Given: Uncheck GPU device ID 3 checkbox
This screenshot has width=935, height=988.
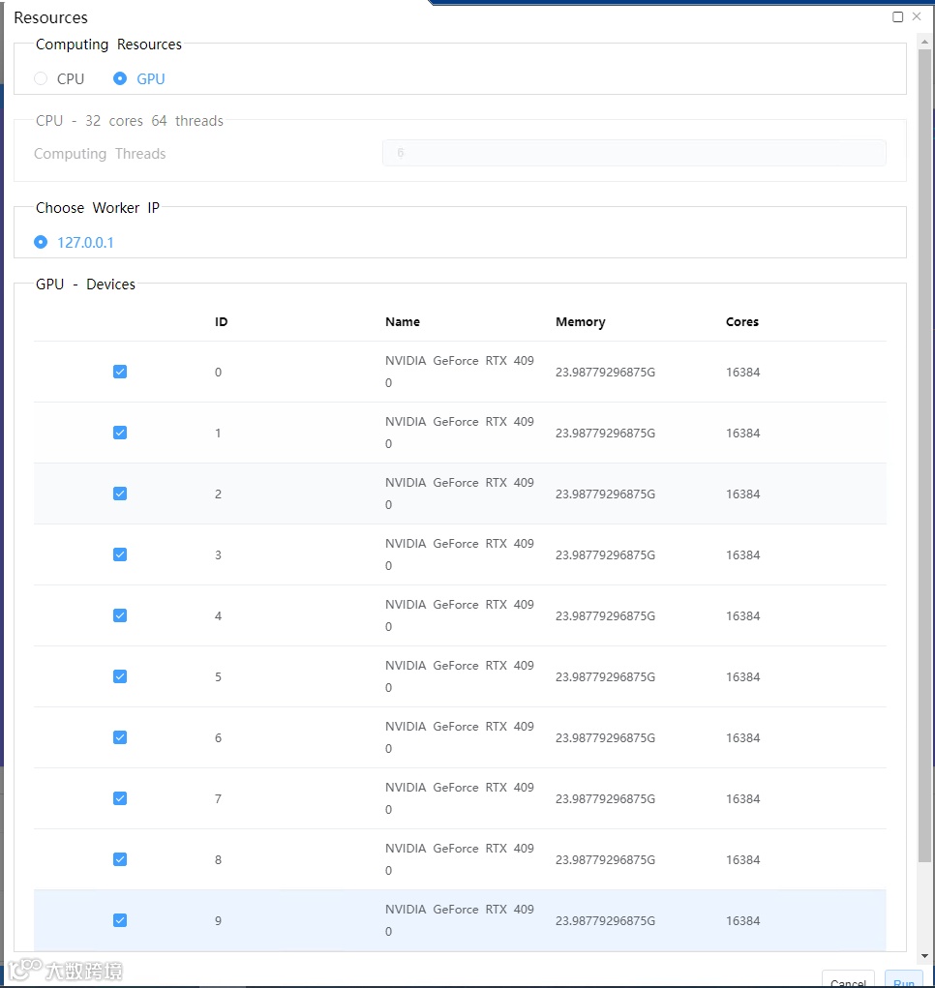Looking at the screenshot, I should (x=120, y=554).
